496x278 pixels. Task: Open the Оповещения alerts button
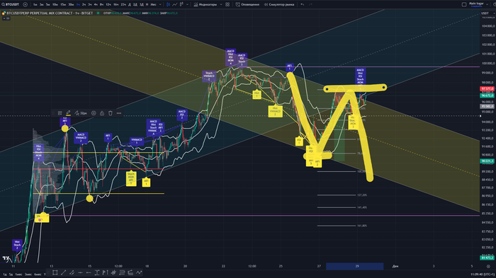(x=247, y=4)
